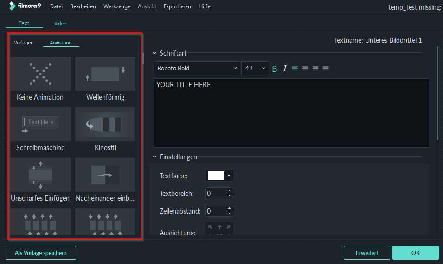Toggle bold text formatting
Image resolution: width=443 pixels, height=264 pixels.
(x=275, y=69)
